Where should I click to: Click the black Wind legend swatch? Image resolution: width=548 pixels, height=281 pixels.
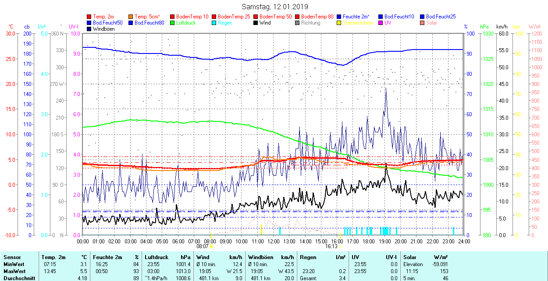(256, 23)
